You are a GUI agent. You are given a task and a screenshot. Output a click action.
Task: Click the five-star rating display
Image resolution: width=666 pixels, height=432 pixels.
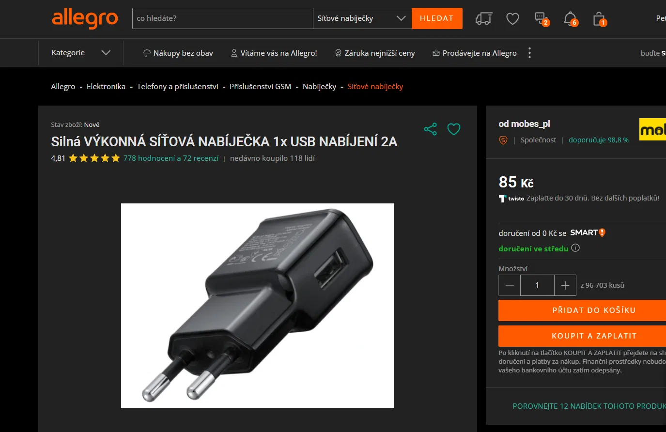pos(94,158)
